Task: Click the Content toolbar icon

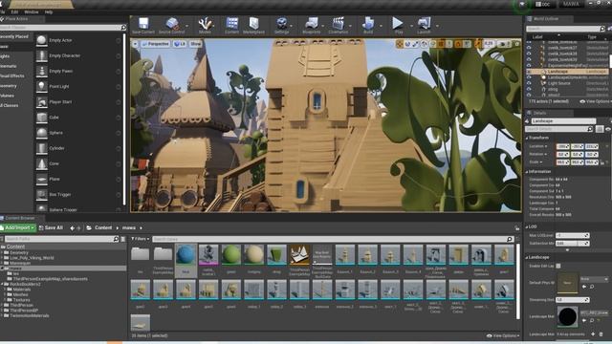Action: coord(231,26)
